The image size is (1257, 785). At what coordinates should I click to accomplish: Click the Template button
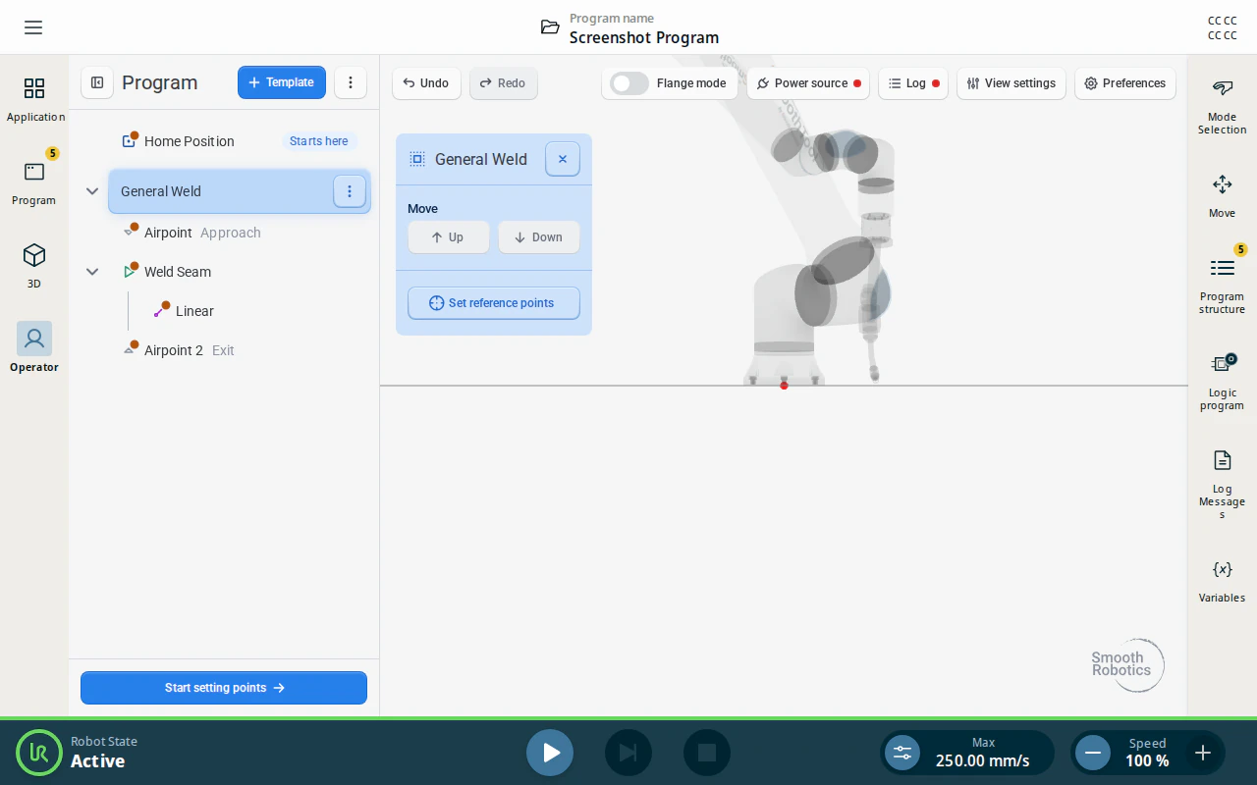pos(282,82)
